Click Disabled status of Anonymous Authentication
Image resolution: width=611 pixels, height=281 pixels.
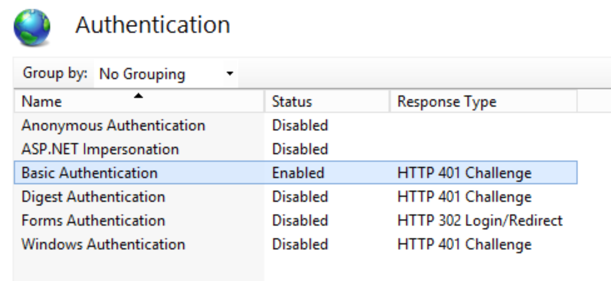point(300,125)
